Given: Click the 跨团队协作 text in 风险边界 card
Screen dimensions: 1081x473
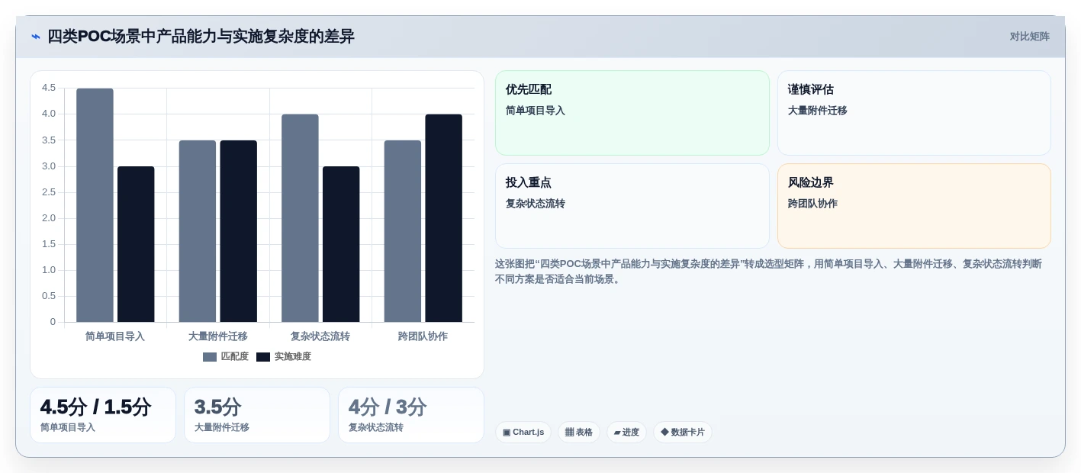Looking at the screenshot, I should pyautogui.click(x=812, y=204).
